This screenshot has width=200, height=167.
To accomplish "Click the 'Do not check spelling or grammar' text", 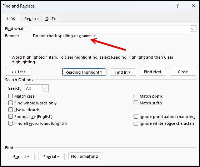I will point(64,36).
